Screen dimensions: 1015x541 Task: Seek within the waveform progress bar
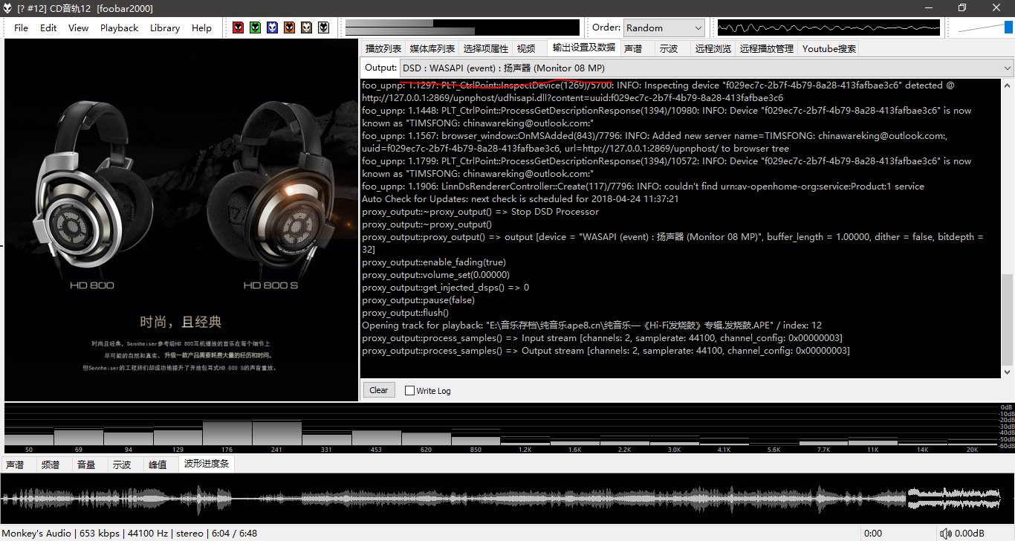pos(505,498)
